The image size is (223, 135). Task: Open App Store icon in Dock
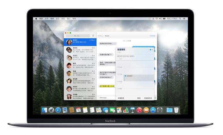point(153,110)
